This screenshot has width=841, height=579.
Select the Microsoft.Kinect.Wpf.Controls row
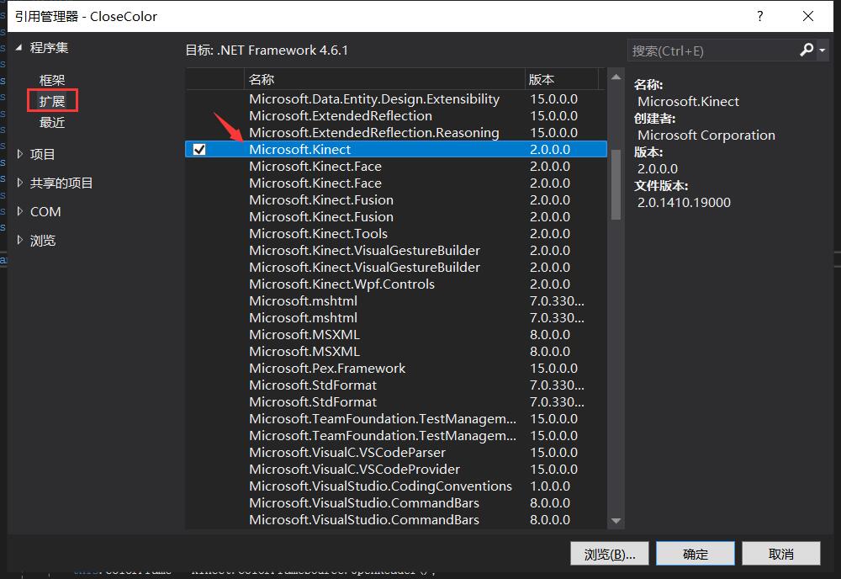pos(396,284)
